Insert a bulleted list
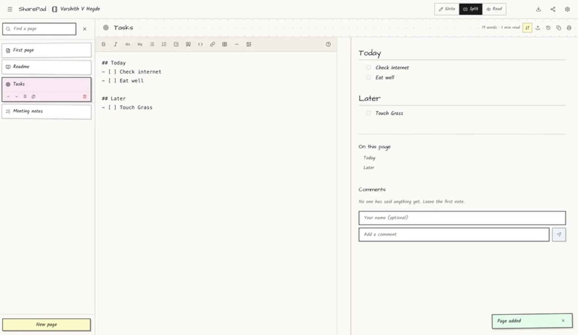The height and width of the screenshot is (335, 578). [x=152, y=44]
